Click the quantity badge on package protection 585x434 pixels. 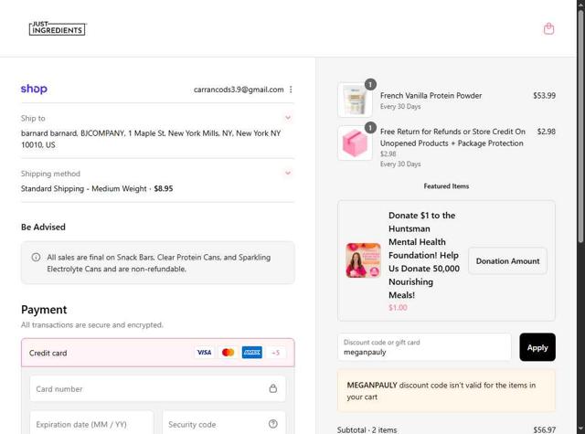(370, 128)
